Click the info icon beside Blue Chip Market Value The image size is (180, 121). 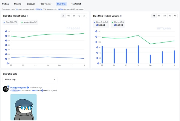pos(28,16)
